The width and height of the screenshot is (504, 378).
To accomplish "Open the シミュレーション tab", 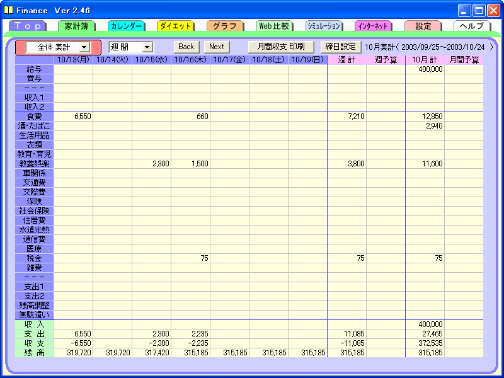I will click(324, 26).
